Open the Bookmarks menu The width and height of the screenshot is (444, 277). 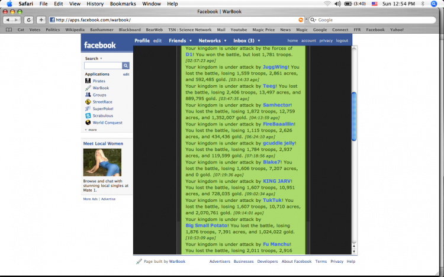click(123, 4)
